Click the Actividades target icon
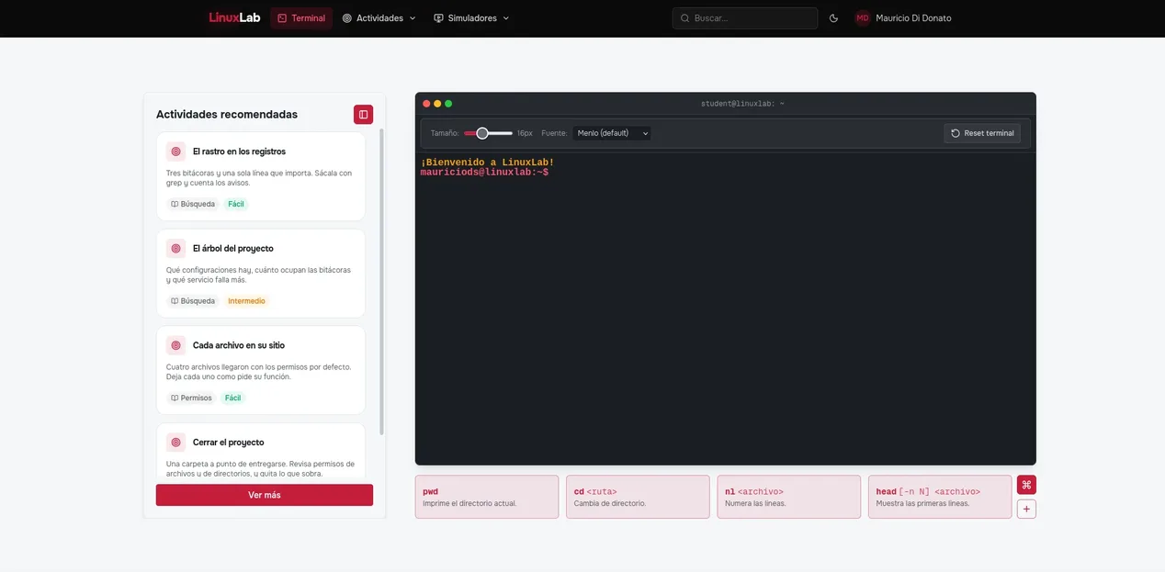This screenshot has height=572, width=1165. coord(347,18)
